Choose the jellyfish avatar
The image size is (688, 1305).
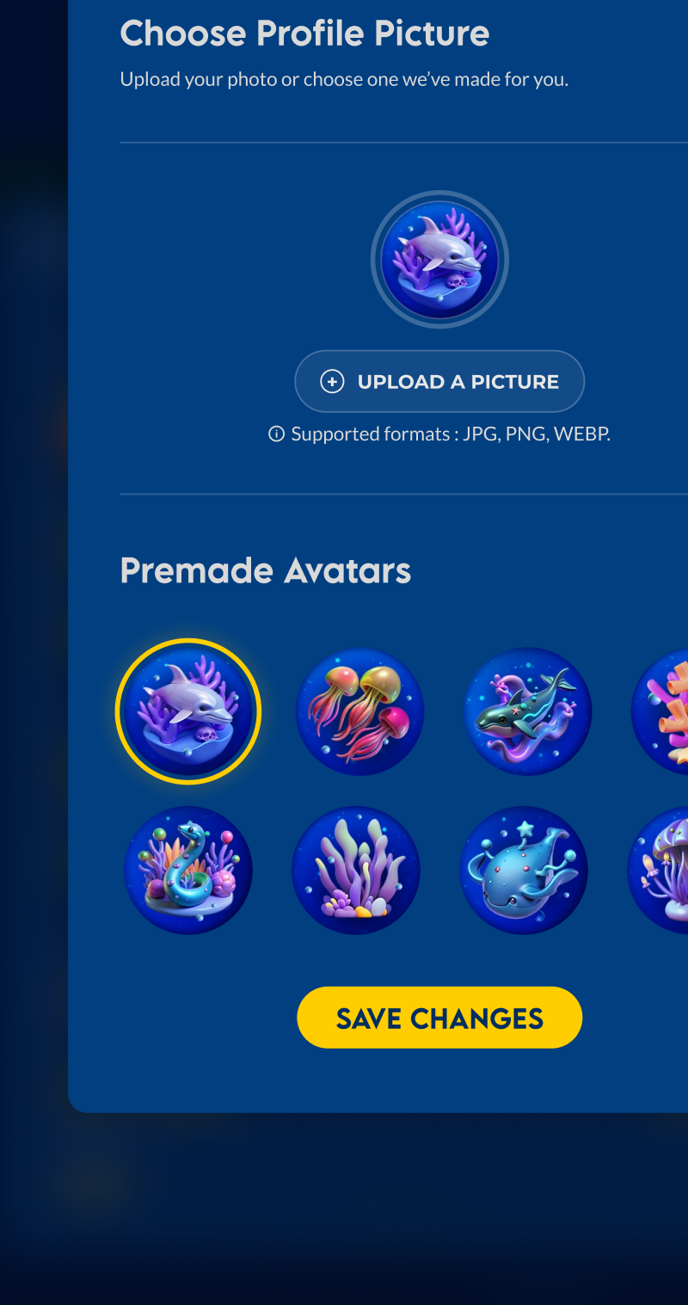[360, 711]
